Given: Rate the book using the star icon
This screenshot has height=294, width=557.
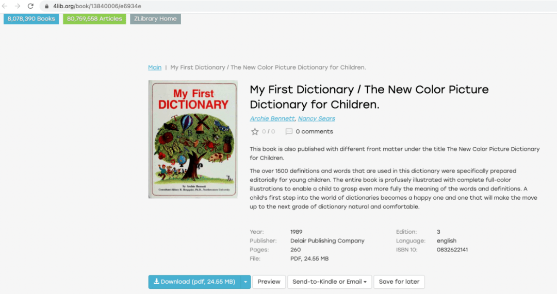Looking at the screenshot, I should (255, 132).
